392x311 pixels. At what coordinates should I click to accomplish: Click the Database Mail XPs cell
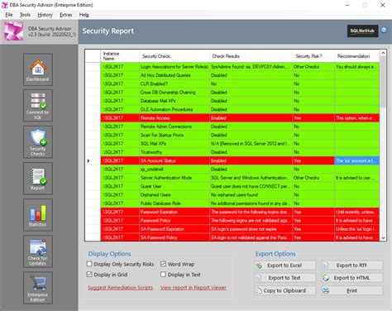[x=174, y=101]
